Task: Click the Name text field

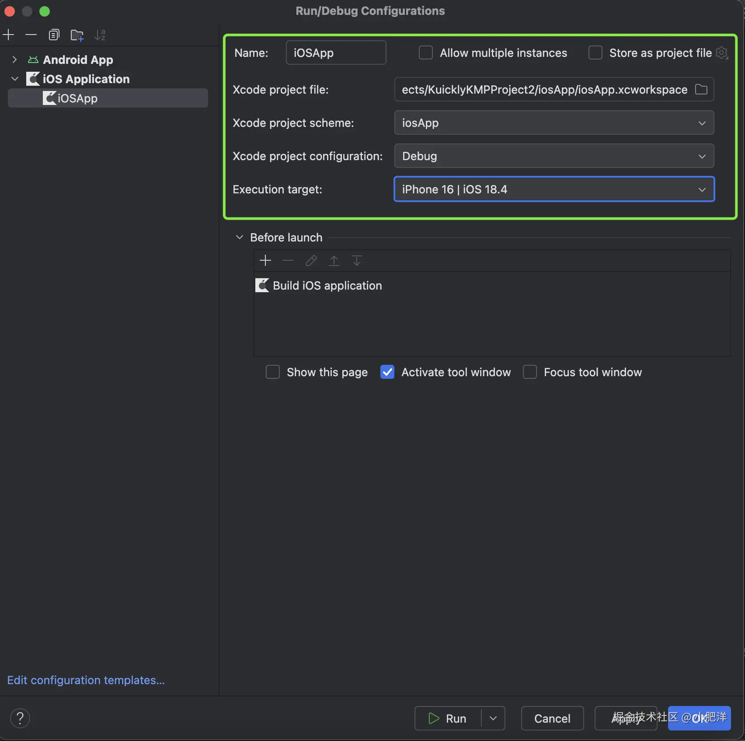Action: click(336, 53)
